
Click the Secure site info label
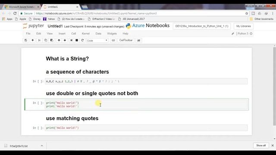coord(27,13)
